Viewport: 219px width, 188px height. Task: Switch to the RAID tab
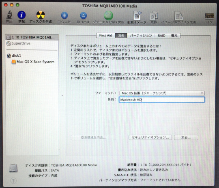coord(161,35)
